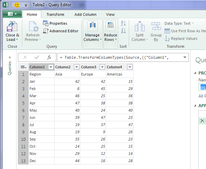This screenshot has height=169, width=206.
Task: Confirm formula with checkmark icon
Action: coord(37,57)
